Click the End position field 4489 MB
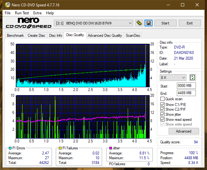The height and width of the screenshot is (170, 207). tap(186, 93)
